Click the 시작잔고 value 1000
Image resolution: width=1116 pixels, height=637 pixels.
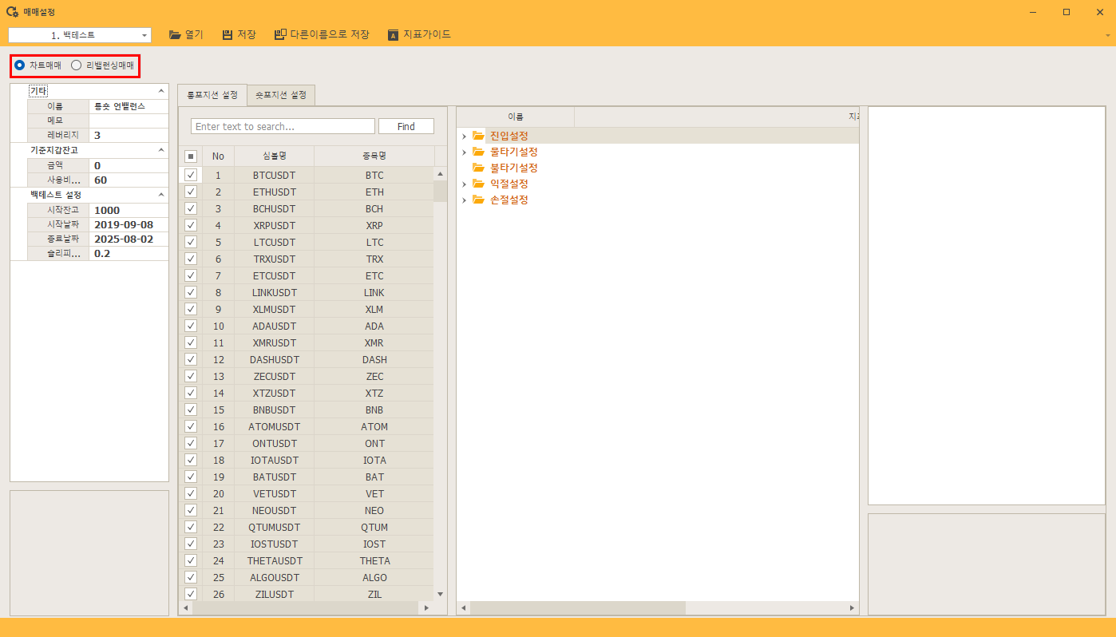tap(129, 210)
